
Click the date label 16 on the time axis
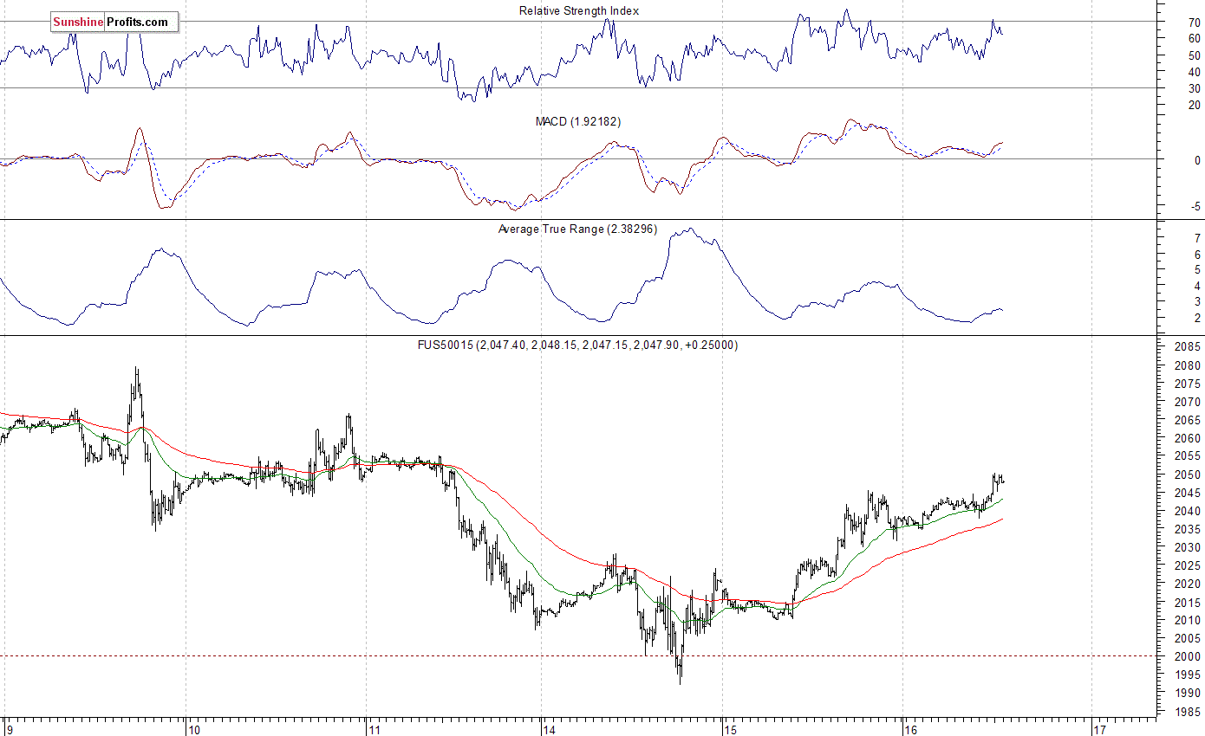[910, 729]
